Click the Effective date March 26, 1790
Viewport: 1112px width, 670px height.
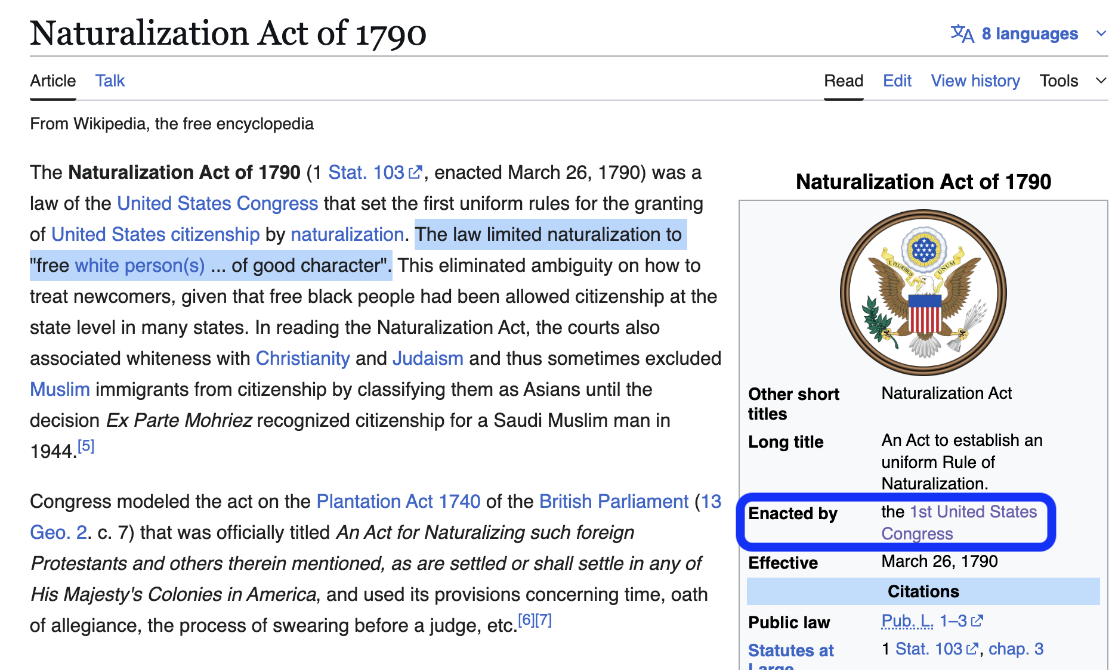[x=940, y=562]
